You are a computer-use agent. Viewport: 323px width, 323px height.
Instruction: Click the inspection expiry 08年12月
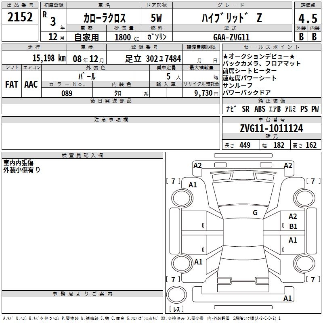[88, 59]
